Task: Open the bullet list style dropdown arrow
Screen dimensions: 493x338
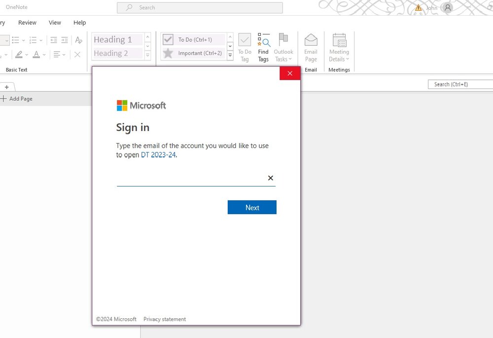Action: pos(24,40)
